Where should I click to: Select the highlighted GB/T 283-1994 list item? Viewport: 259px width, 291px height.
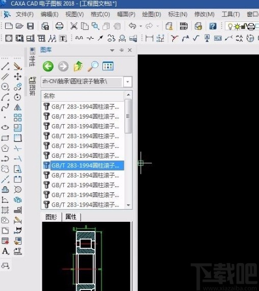click(x=84, y=165)
